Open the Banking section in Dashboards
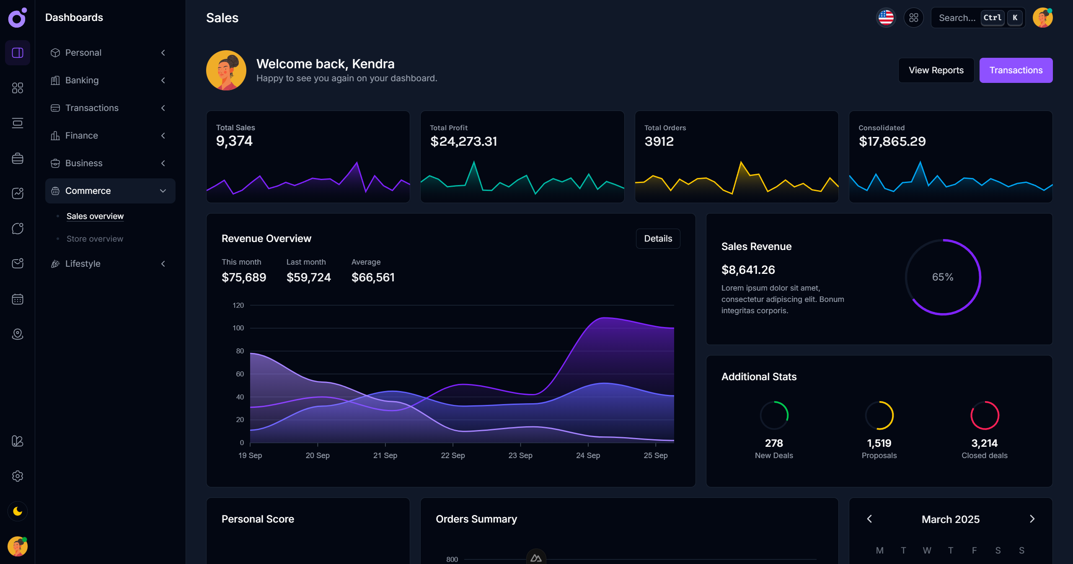The width and height of the screenshot is (1073, 564). (x=110, y=80)
